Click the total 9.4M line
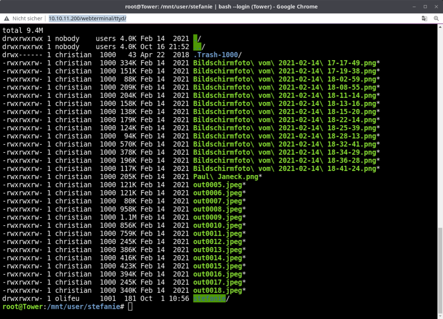The height and width of the screenshot is (319, 443). click(x=23, y=31)
